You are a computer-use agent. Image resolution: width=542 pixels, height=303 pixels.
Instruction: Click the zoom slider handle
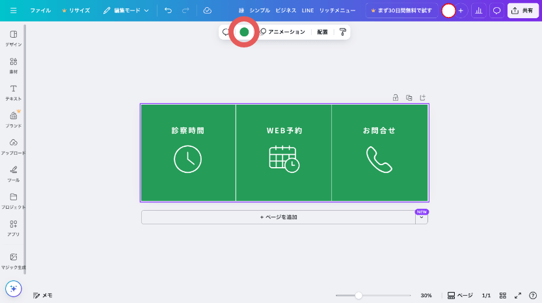tap(359, 295)
